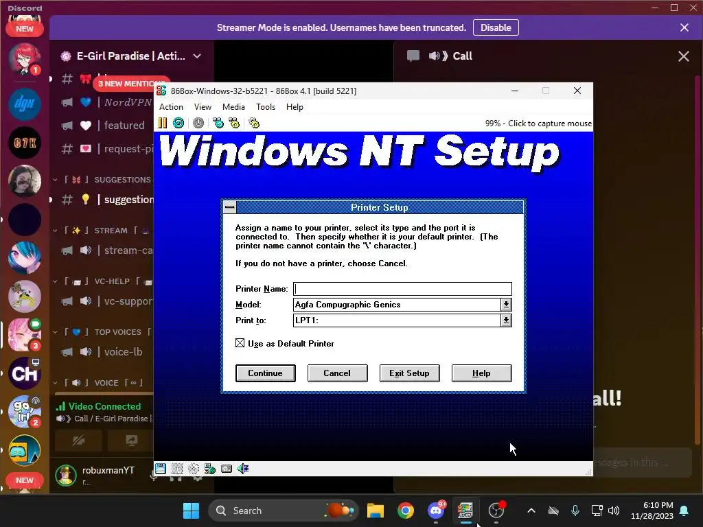Send Ctrl+Alt+Esc via 86Box toolbar
The width and height of the screenshot is (703, 527).
pyautogui.click(x=234, y=123)
